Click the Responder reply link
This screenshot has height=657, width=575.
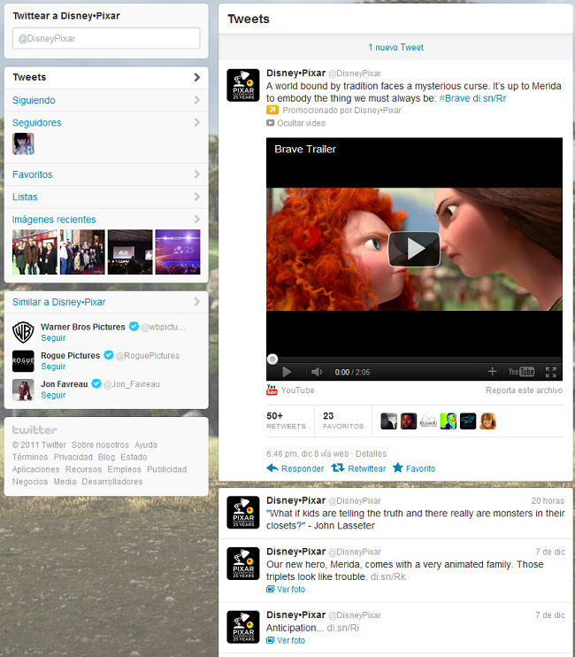295,468
